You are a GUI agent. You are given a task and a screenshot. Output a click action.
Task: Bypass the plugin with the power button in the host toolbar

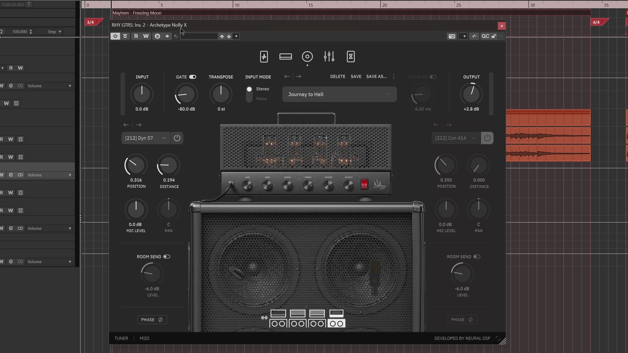[115, 36]
